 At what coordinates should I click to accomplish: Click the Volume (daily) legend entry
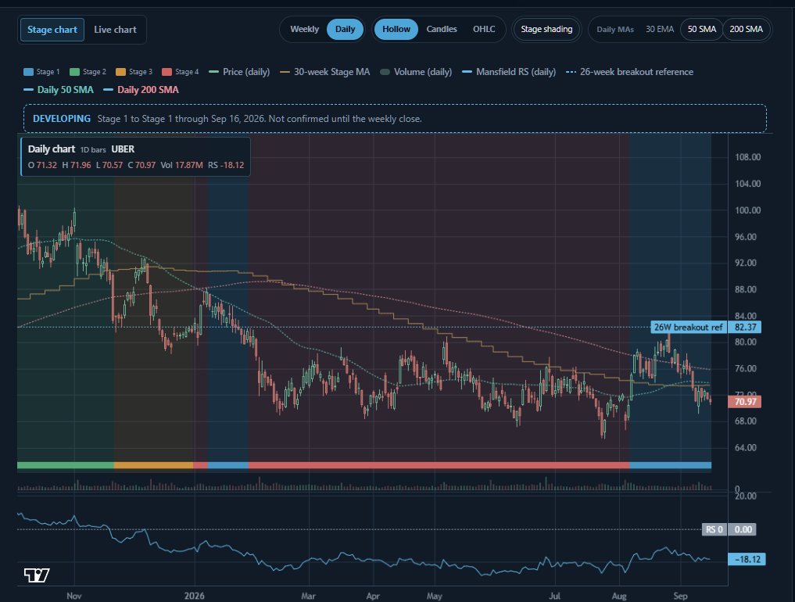pyautogui.click(x=416, y=72)
